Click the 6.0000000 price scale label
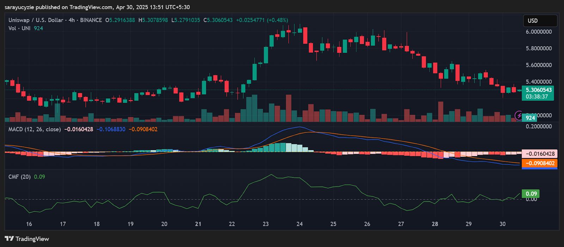 539,32
